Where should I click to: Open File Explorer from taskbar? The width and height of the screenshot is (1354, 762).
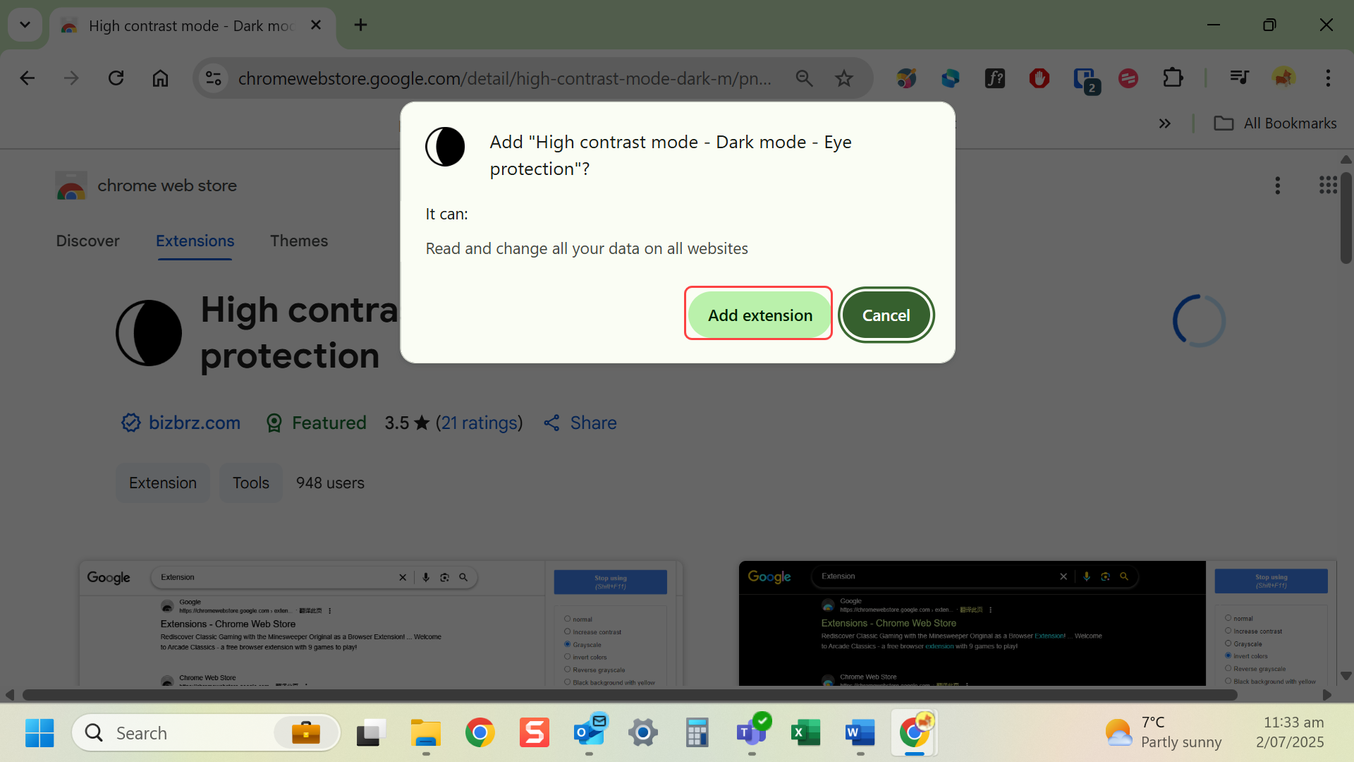(x=426, y=733)
